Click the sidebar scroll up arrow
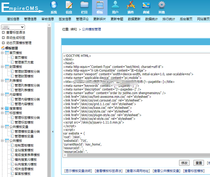Viewport: 210px width, 177px height. pyautogui.click(x=49, y=25)
